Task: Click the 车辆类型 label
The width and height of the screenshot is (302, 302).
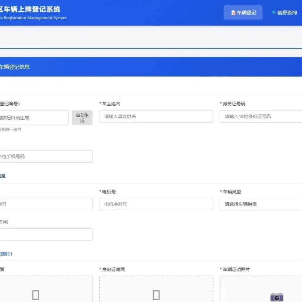Action: click(232, 192)
